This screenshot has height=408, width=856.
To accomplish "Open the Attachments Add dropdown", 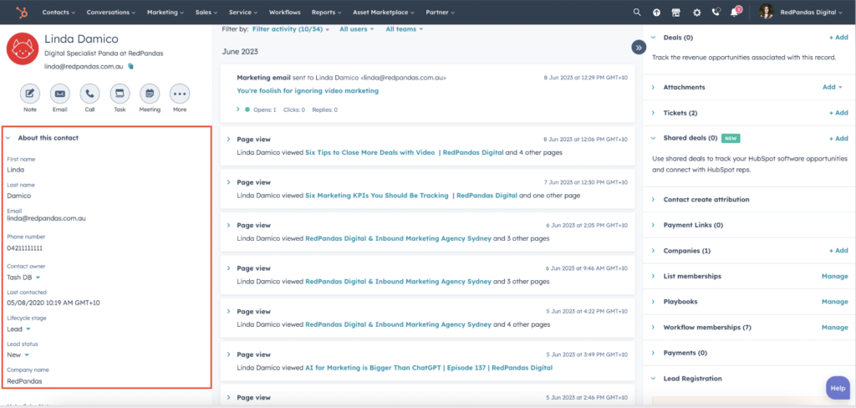I will pos(833,87).
